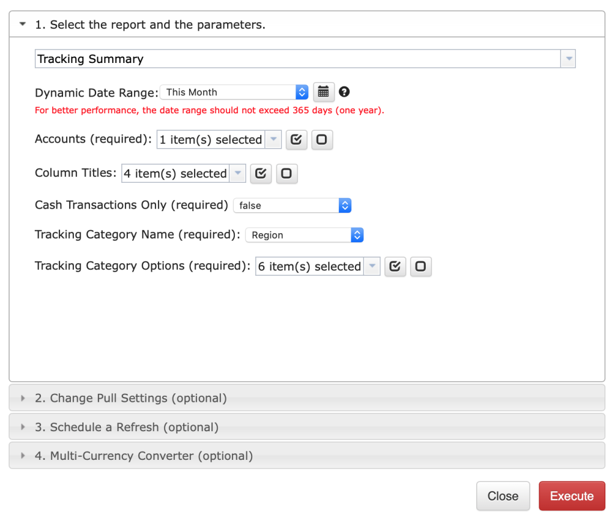Select all Accounts with check icon
This screenshot has width=615, height=515.
tap(296, 140)
